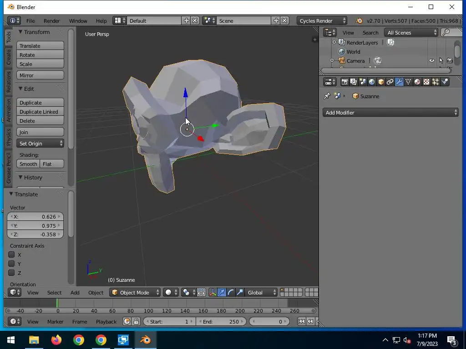Open the Scene properties tab
The height and width of the screenshot is (349, 466).
coord(363,82)
